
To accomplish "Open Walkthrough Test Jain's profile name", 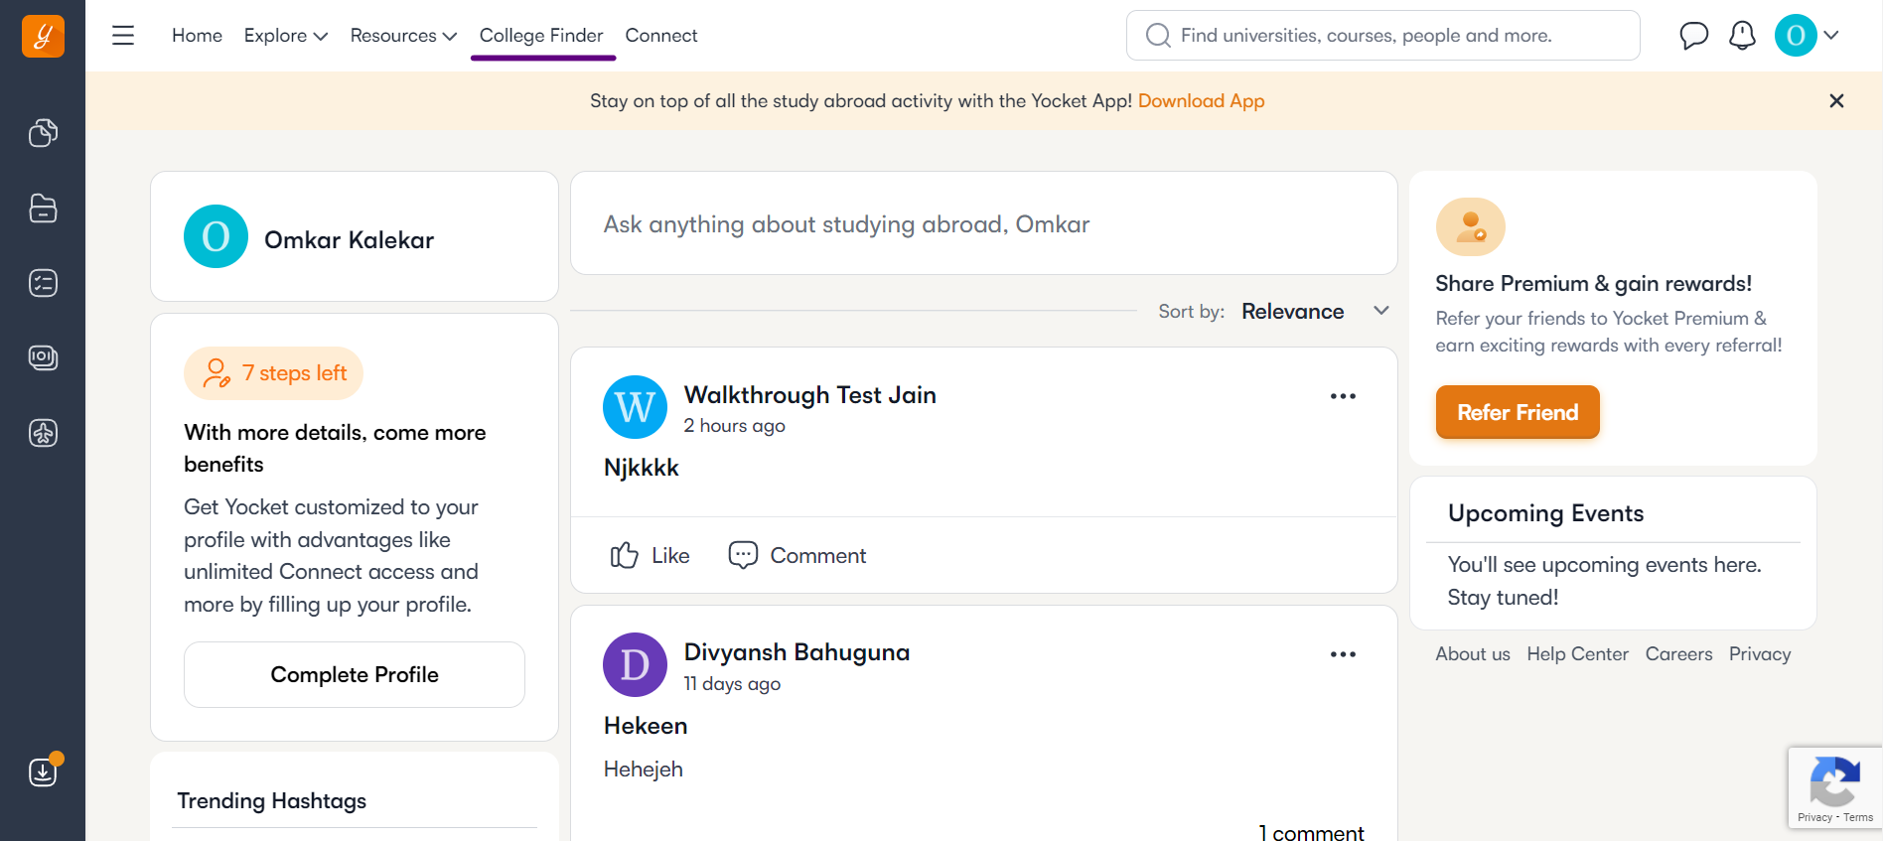I will coord(810,395).
